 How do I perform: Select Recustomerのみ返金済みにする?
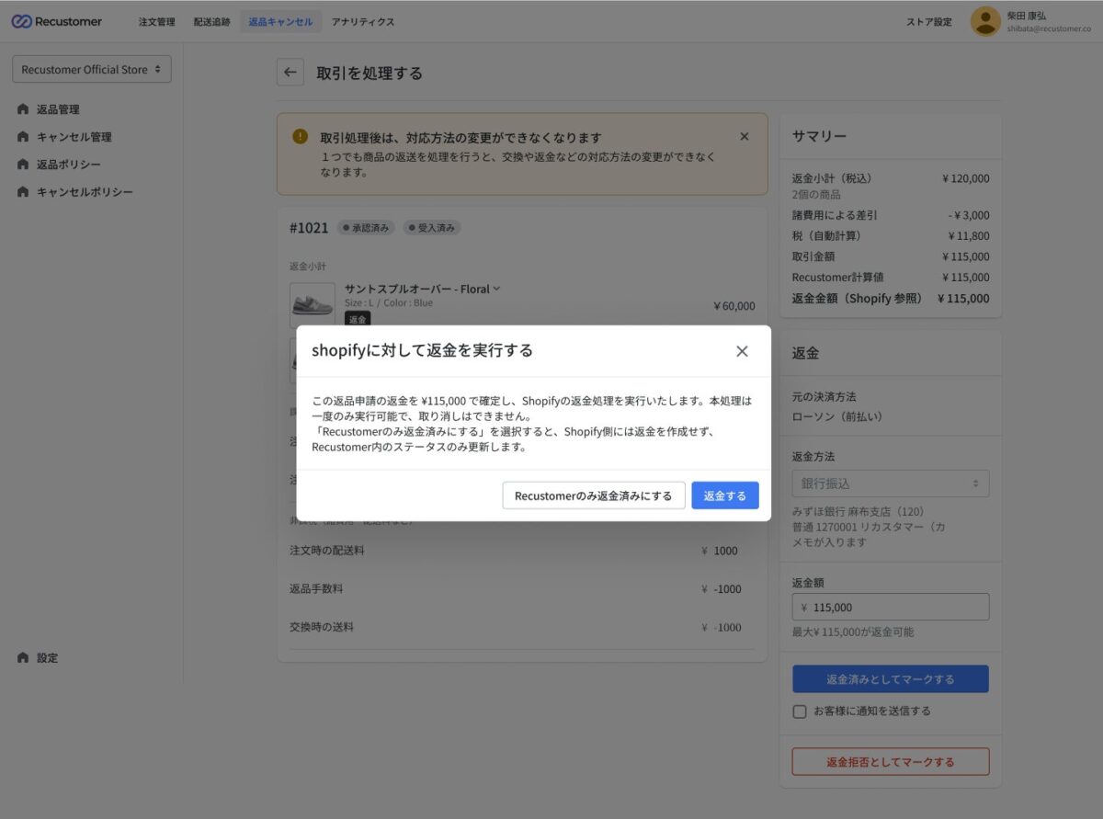(593, 495)
